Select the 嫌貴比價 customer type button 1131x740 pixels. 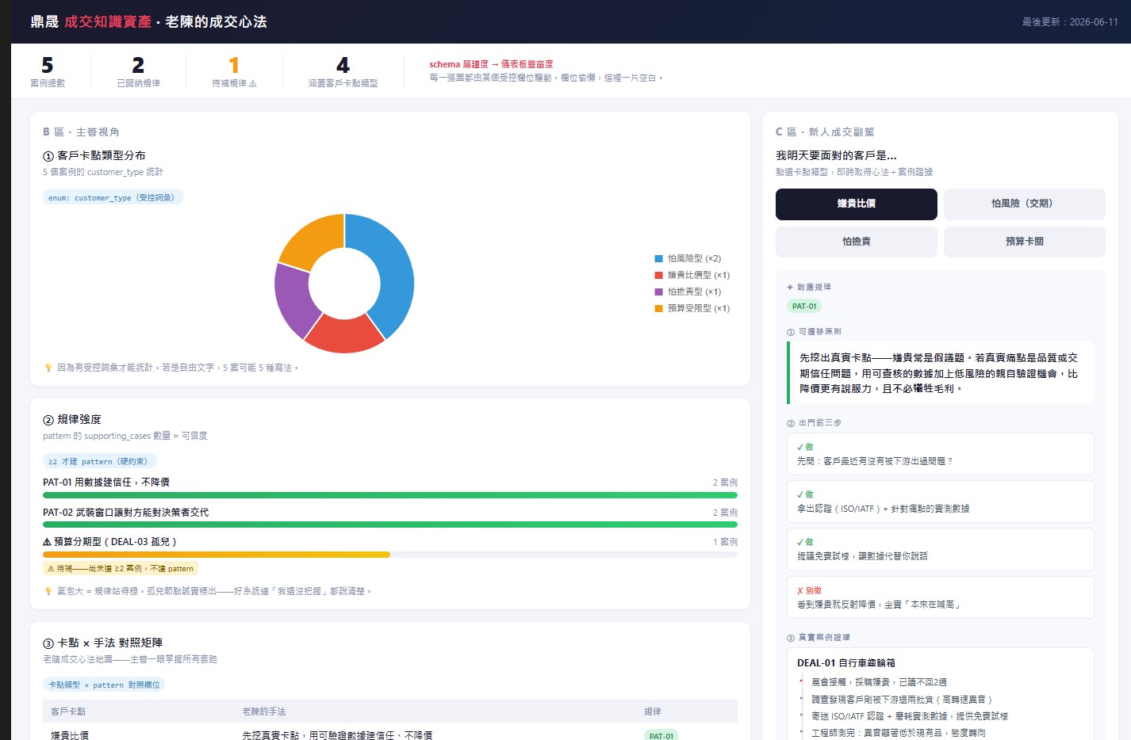tap(856, 204)
